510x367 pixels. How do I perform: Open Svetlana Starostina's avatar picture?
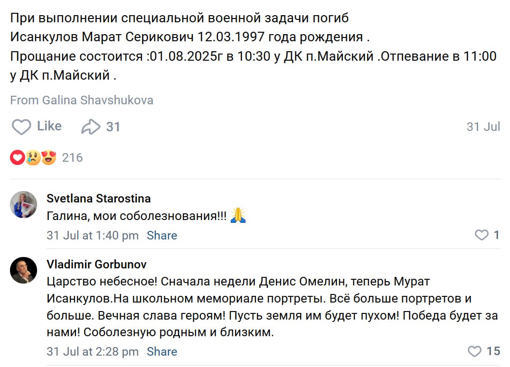click(24, 205)
